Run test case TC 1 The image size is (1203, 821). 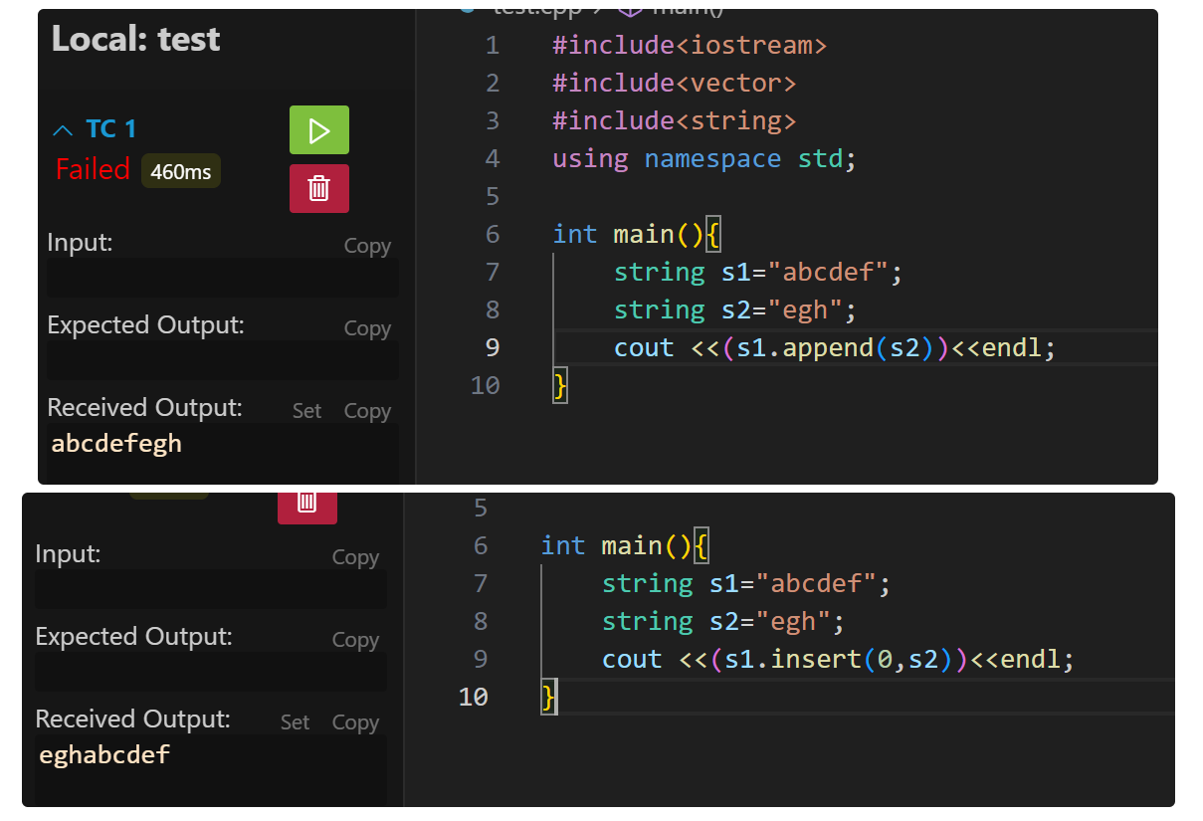(318, 130)
